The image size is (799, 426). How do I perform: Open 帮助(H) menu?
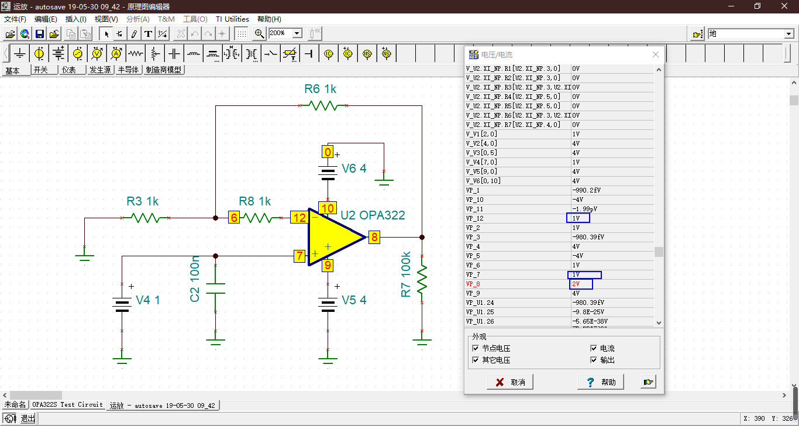tap(269, 19)
